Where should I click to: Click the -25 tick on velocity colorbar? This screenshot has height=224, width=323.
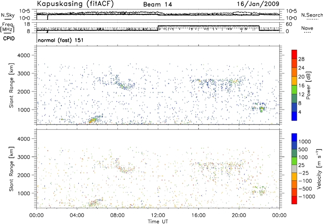(x=304, y=173)
